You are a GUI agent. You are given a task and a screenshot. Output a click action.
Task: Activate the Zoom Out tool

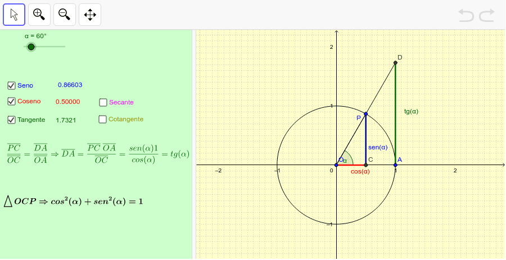[65, 15]
